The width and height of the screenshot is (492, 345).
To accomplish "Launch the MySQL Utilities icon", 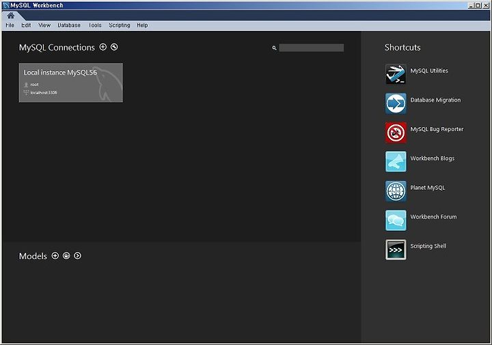I will pyautogui.click(x=396, y=74).
